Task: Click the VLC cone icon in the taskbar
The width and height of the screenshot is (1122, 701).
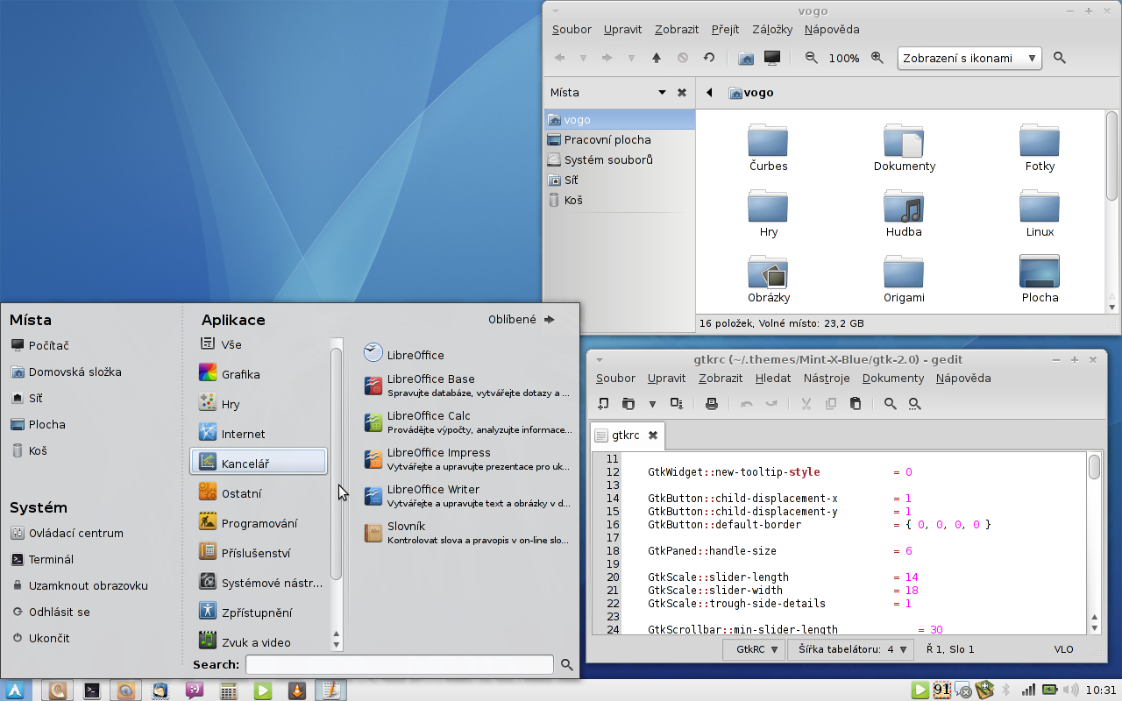Action: 297,690
